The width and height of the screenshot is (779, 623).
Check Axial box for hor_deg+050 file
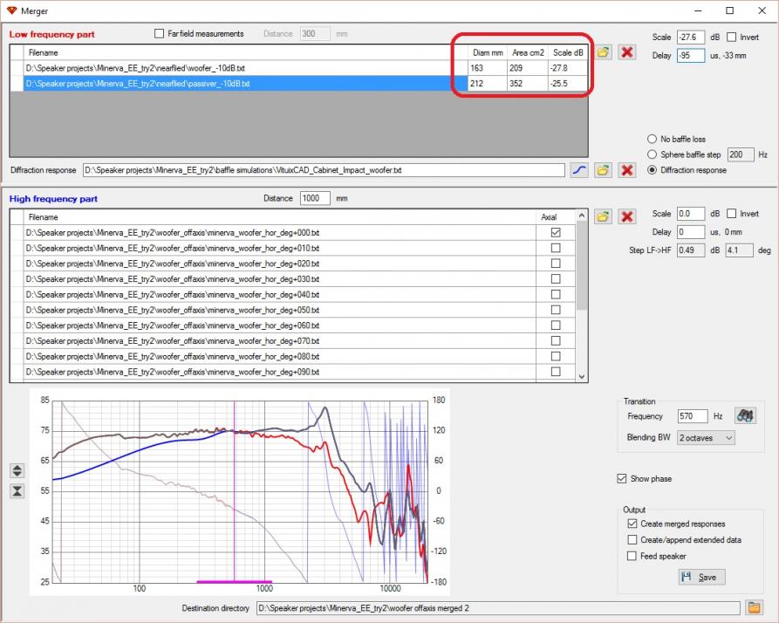click(x=556, y=310)
